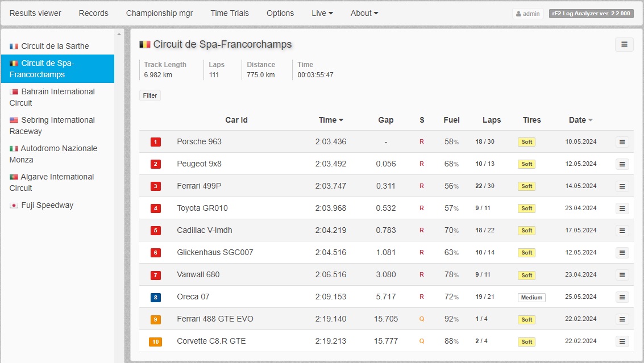The height and width of the screenshot is (363, 644).
Task: Click the Corvette C8.R GTE car name
Action: pos(211,341)
